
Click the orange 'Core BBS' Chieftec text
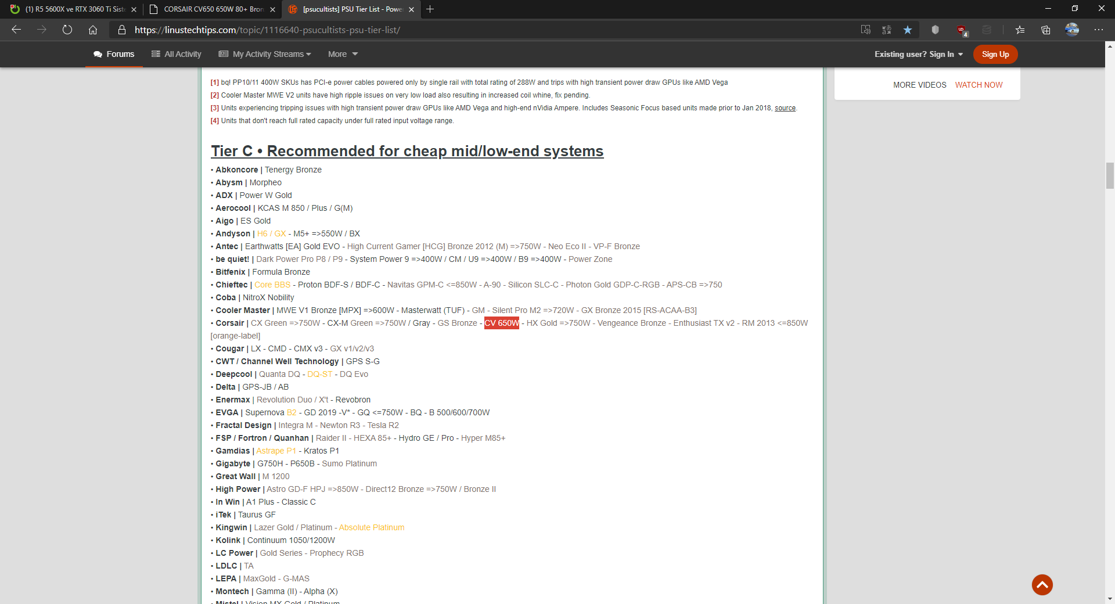(x=272, y=285)
